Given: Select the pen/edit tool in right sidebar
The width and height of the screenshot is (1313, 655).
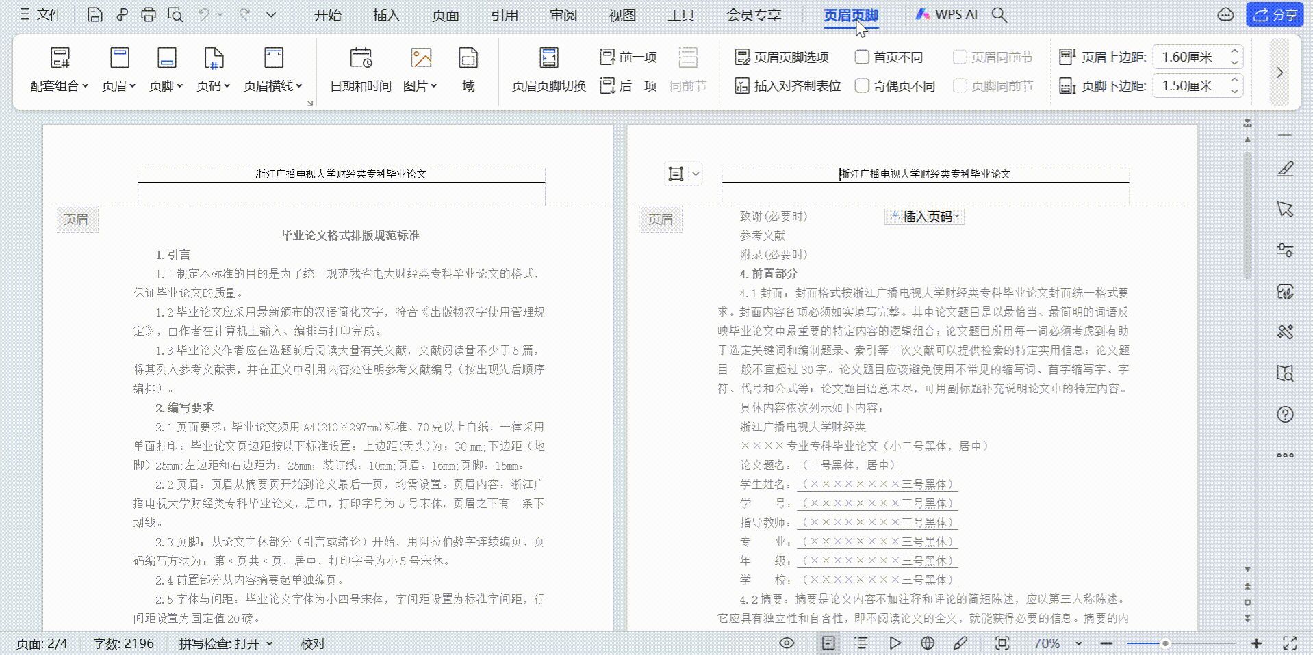Looking at the screenshot, I should [1285, 169].
